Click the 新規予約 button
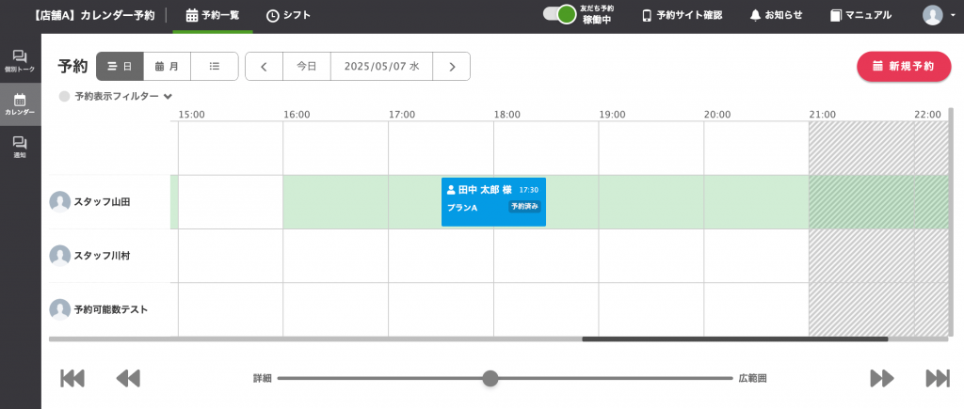Image resolution: width=964 pixels, height=409 pixels. coord(903,67)
